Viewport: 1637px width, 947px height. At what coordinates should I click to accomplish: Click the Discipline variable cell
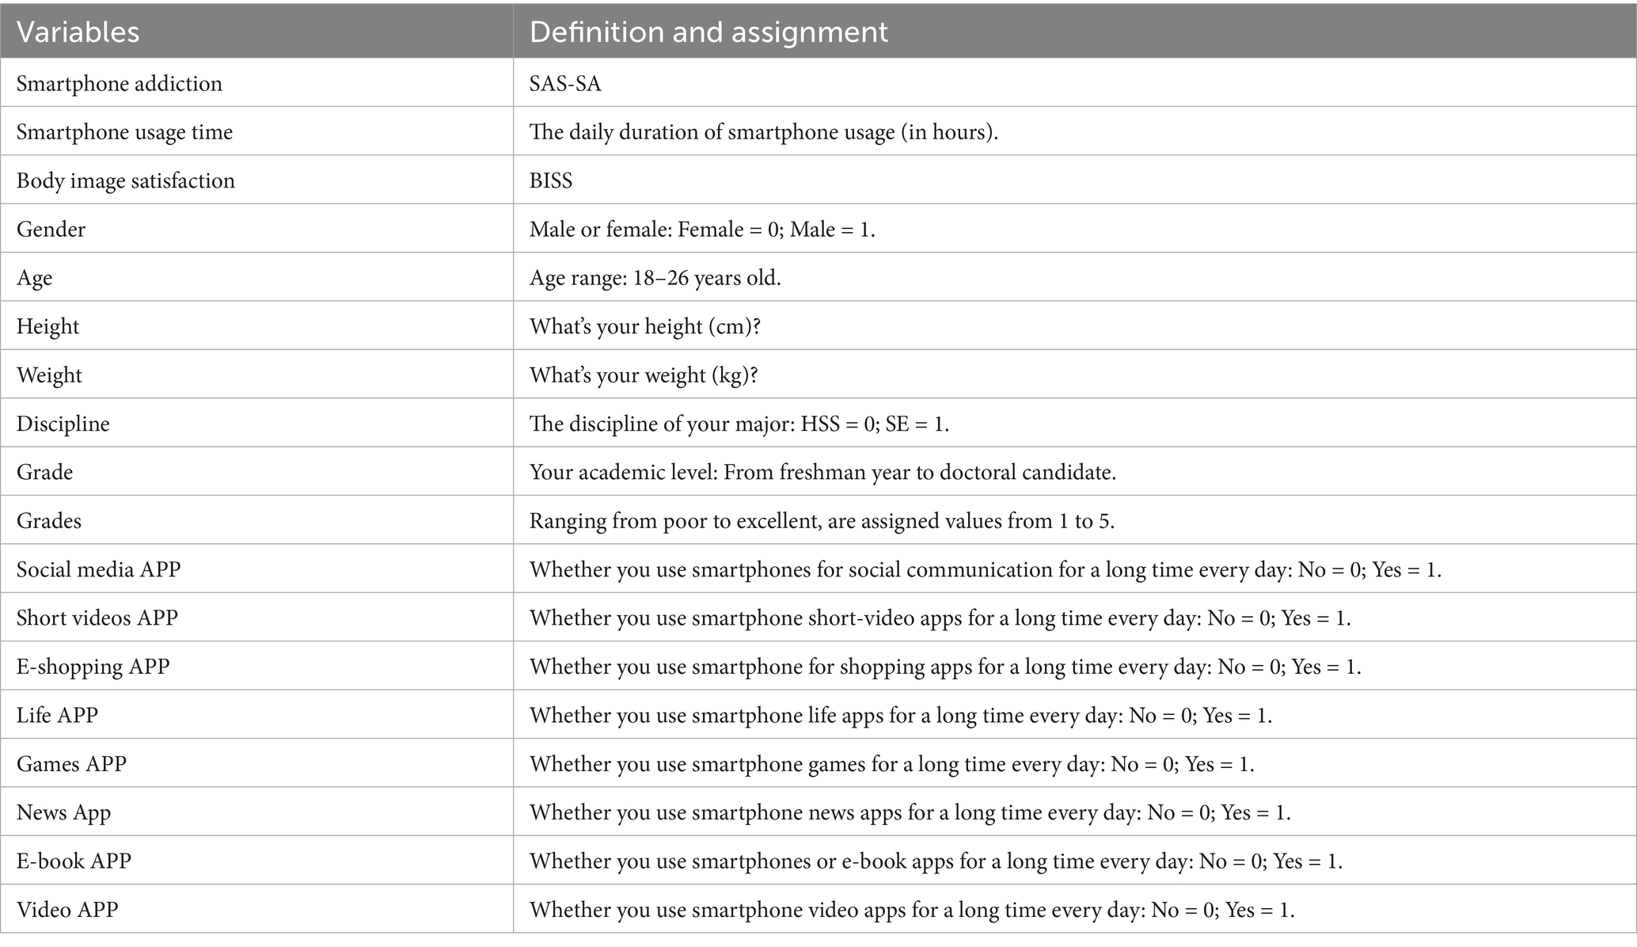tap(63, 424)
